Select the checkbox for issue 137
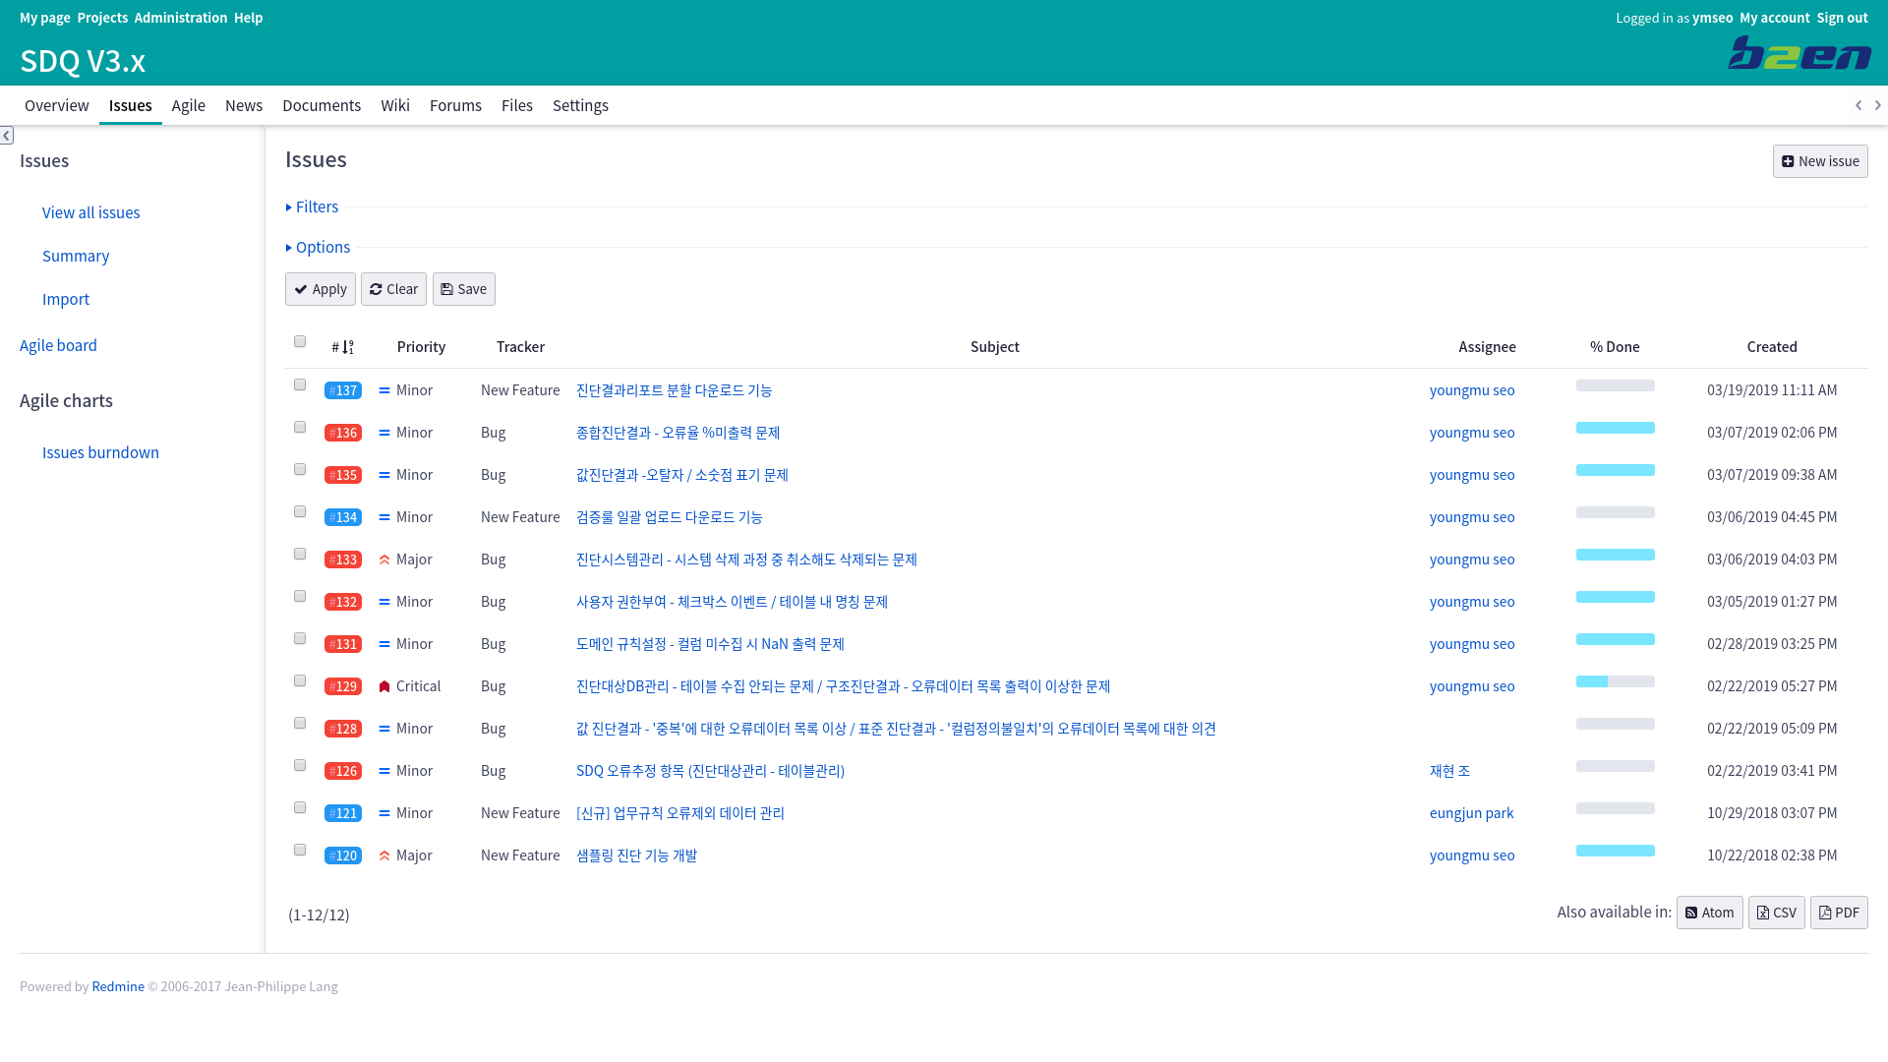Image resolution: width=1888 pixels, height=1062 pixels. pos(300,384)
